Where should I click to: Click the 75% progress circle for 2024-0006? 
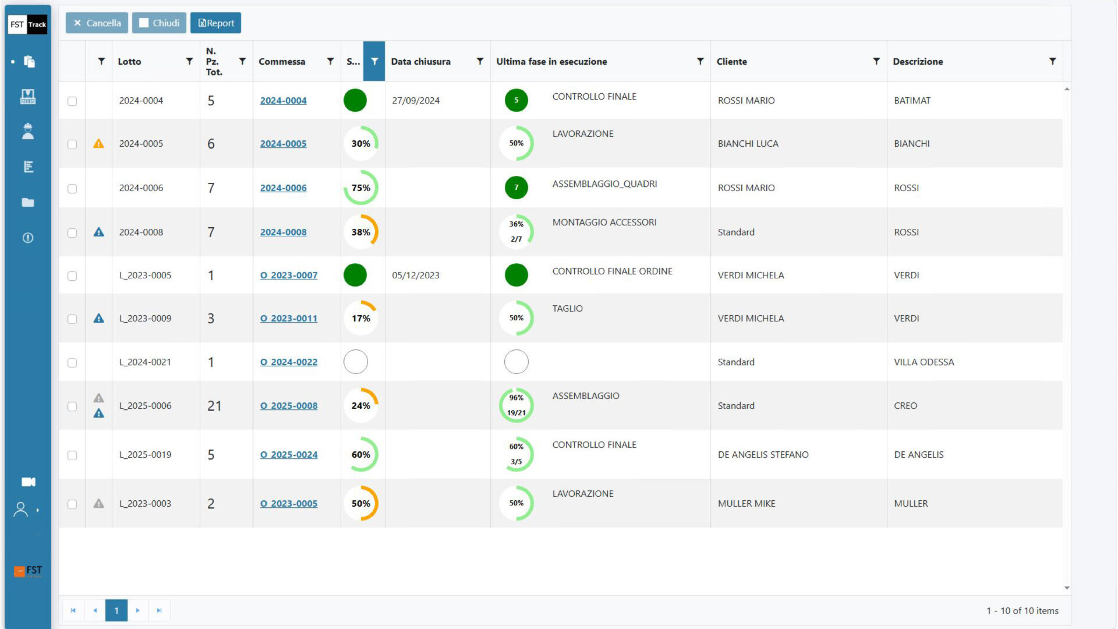(361, 188)
